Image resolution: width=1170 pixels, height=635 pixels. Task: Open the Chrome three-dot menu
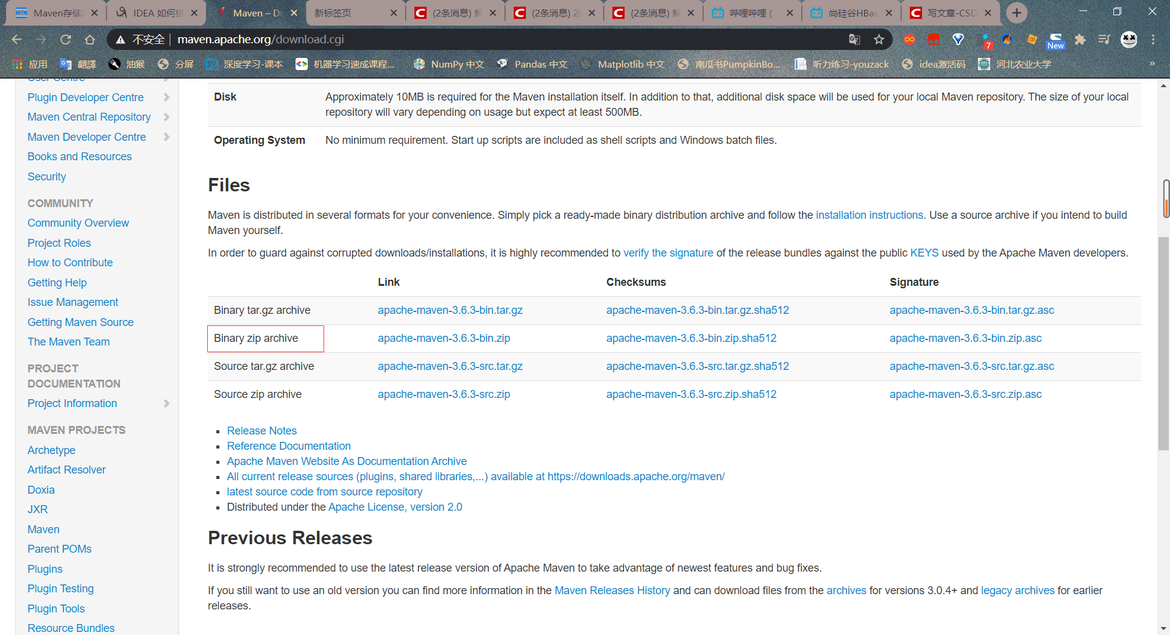[x=1153, y=40]
